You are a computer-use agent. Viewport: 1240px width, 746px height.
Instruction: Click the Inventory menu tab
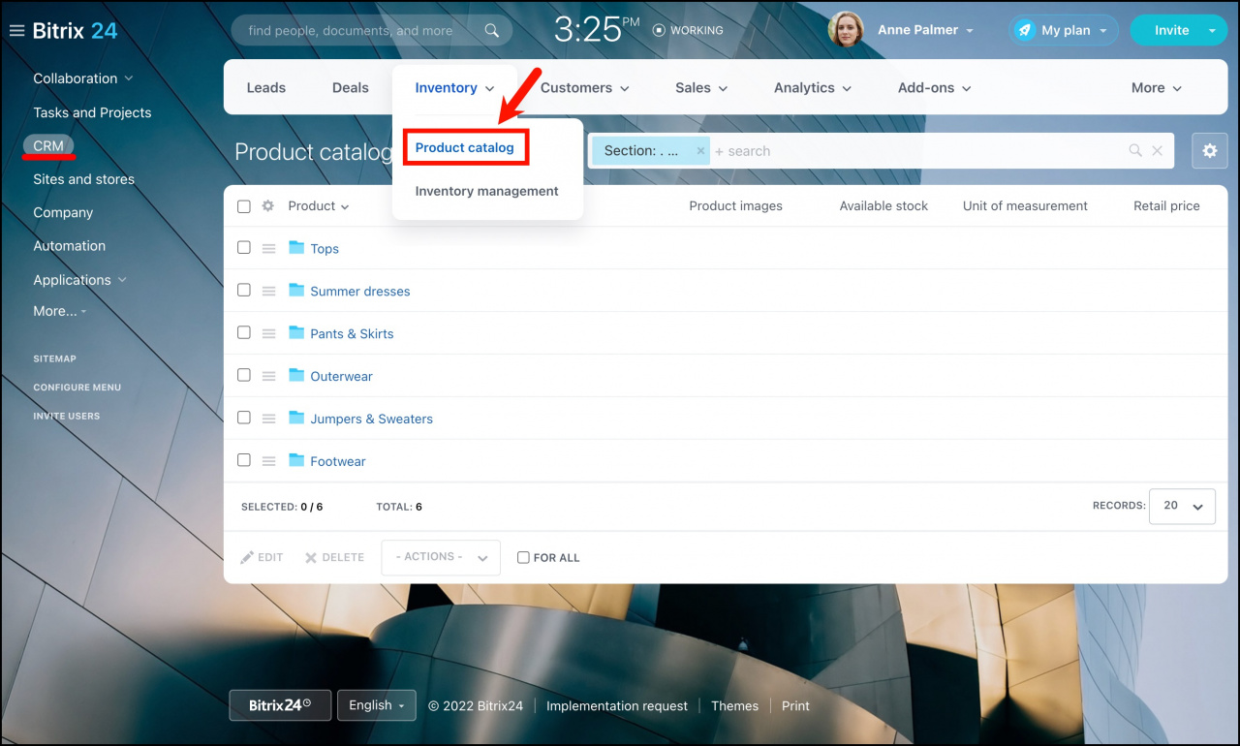click(455, 88)
